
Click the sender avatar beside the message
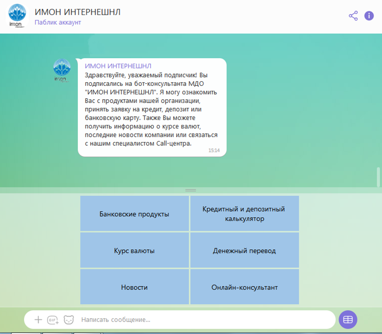pyautogui.click(x=62, y=70)
